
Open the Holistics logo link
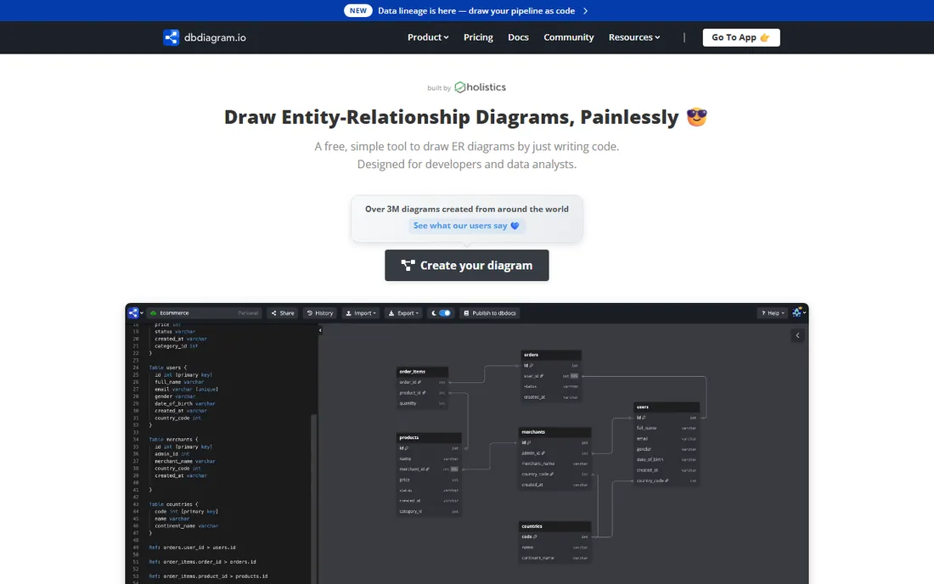point(480,87)
